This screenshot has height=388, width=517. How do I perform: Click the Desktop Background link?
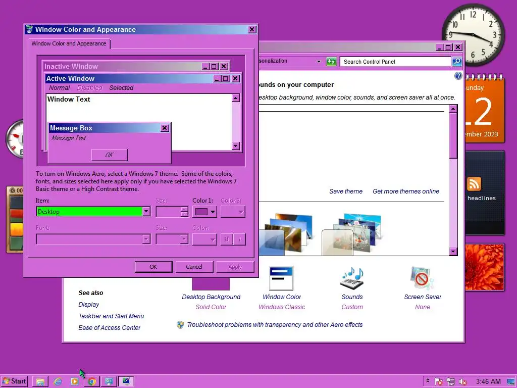(211, 297)
